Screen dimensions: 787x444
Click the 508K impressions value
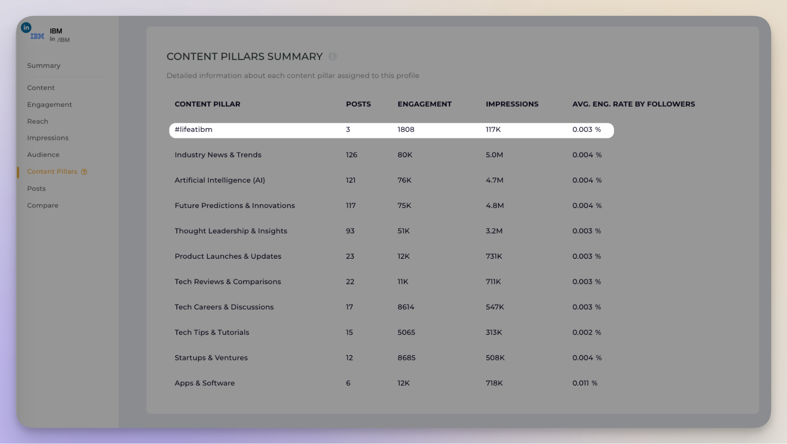coord(495,358)
